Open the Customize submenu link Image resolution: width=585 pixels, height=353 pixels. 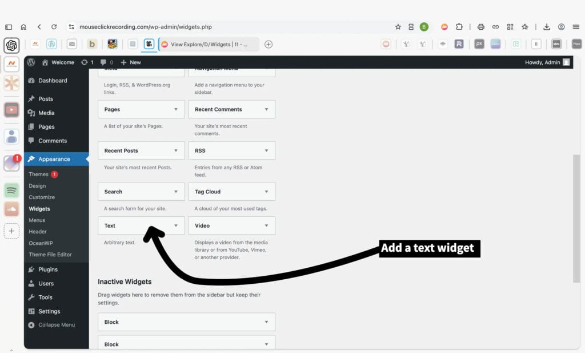tap(42, 197)
